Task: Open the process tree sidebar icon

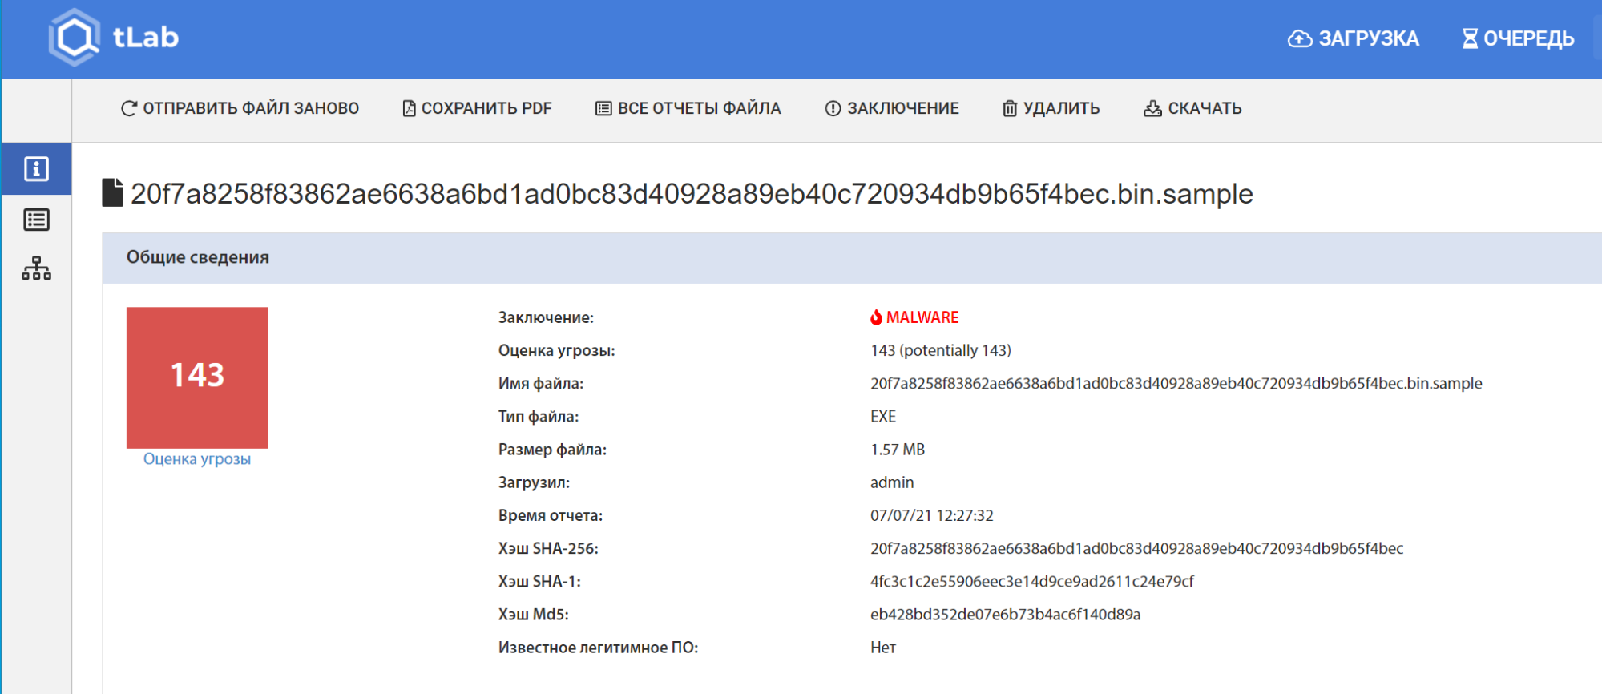Action: coord(36,268)
